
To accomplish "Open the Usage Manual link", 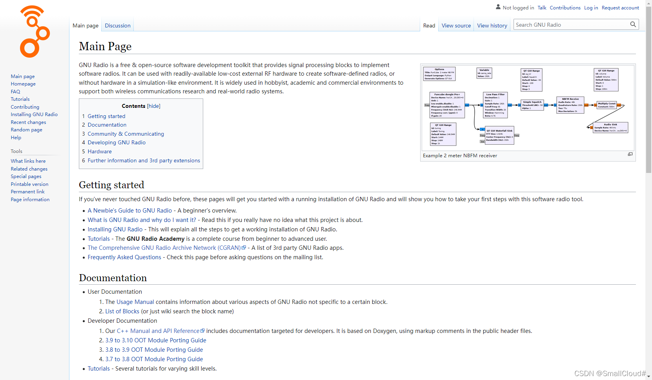I will tap(135, 302).
